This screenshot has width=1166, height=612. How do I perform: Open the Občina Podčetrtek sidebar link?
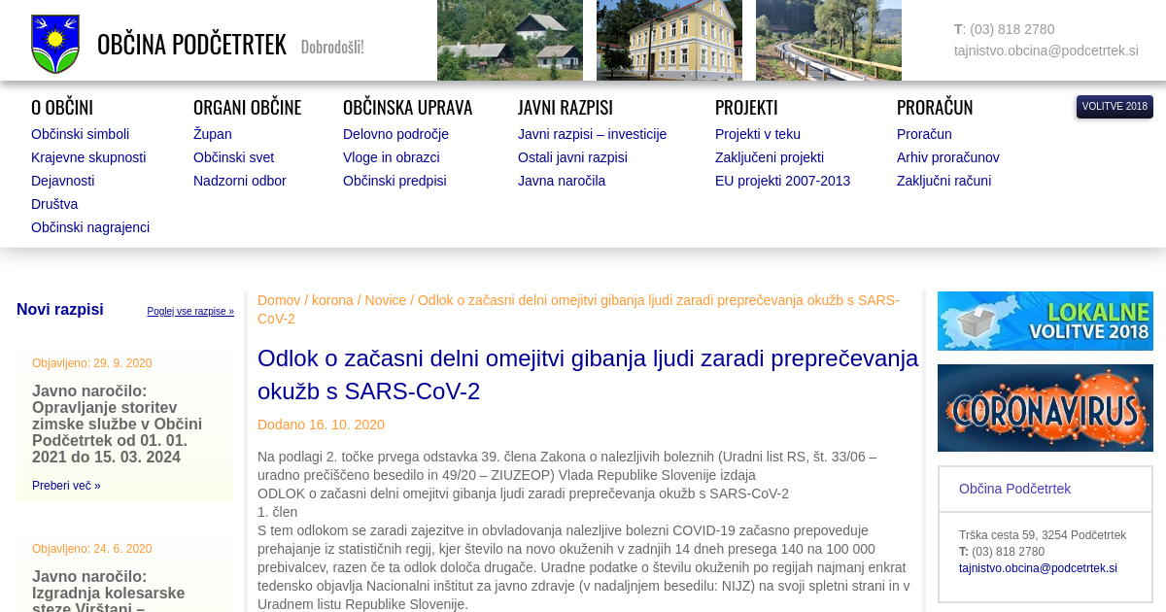(1014, 489)
